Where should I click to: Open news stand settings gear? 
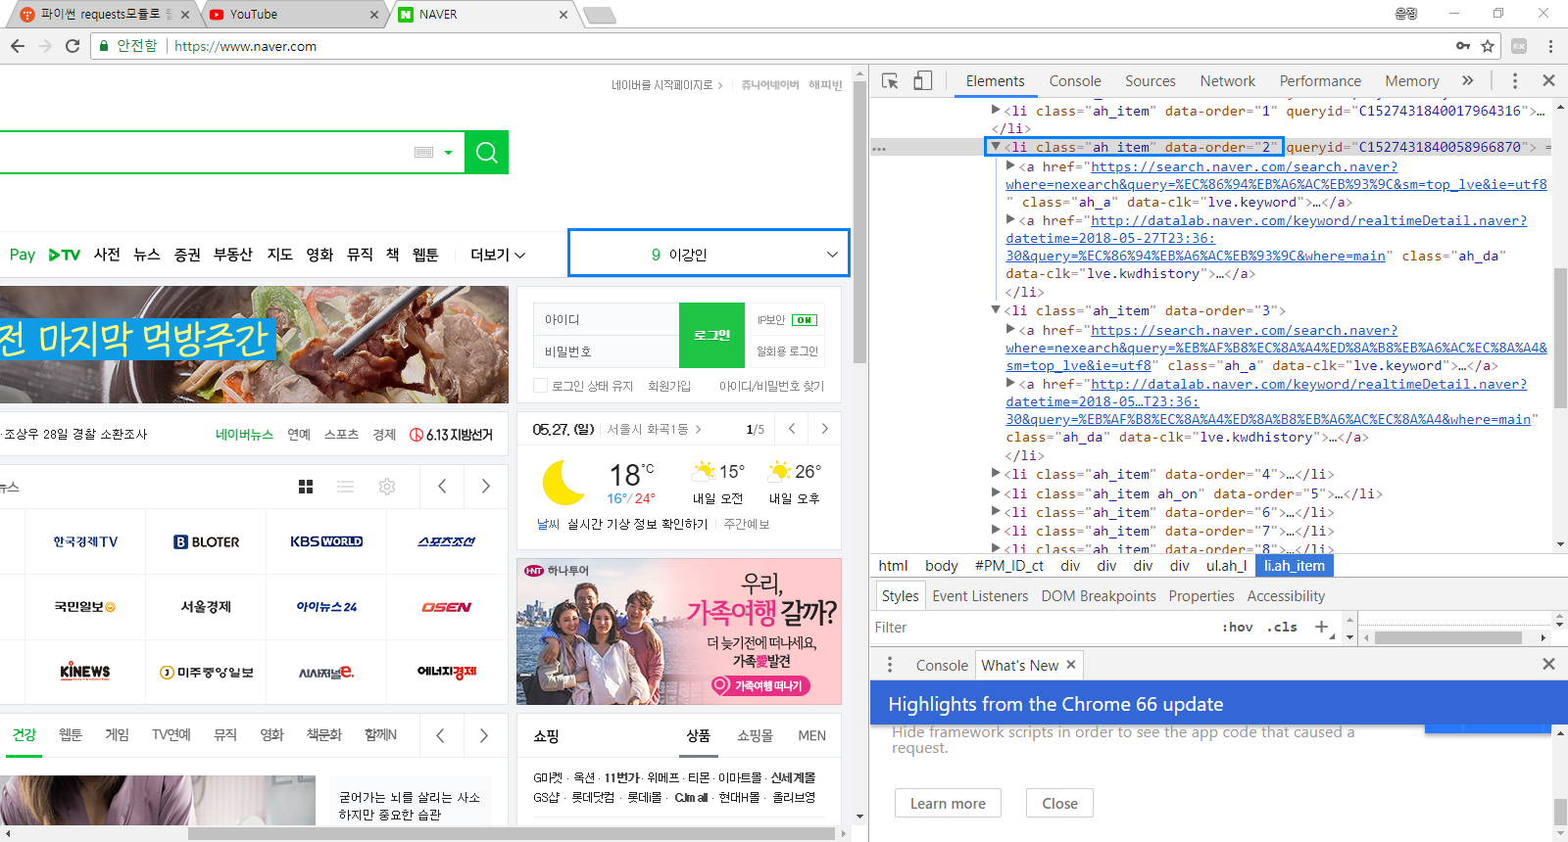click(387, 487)
